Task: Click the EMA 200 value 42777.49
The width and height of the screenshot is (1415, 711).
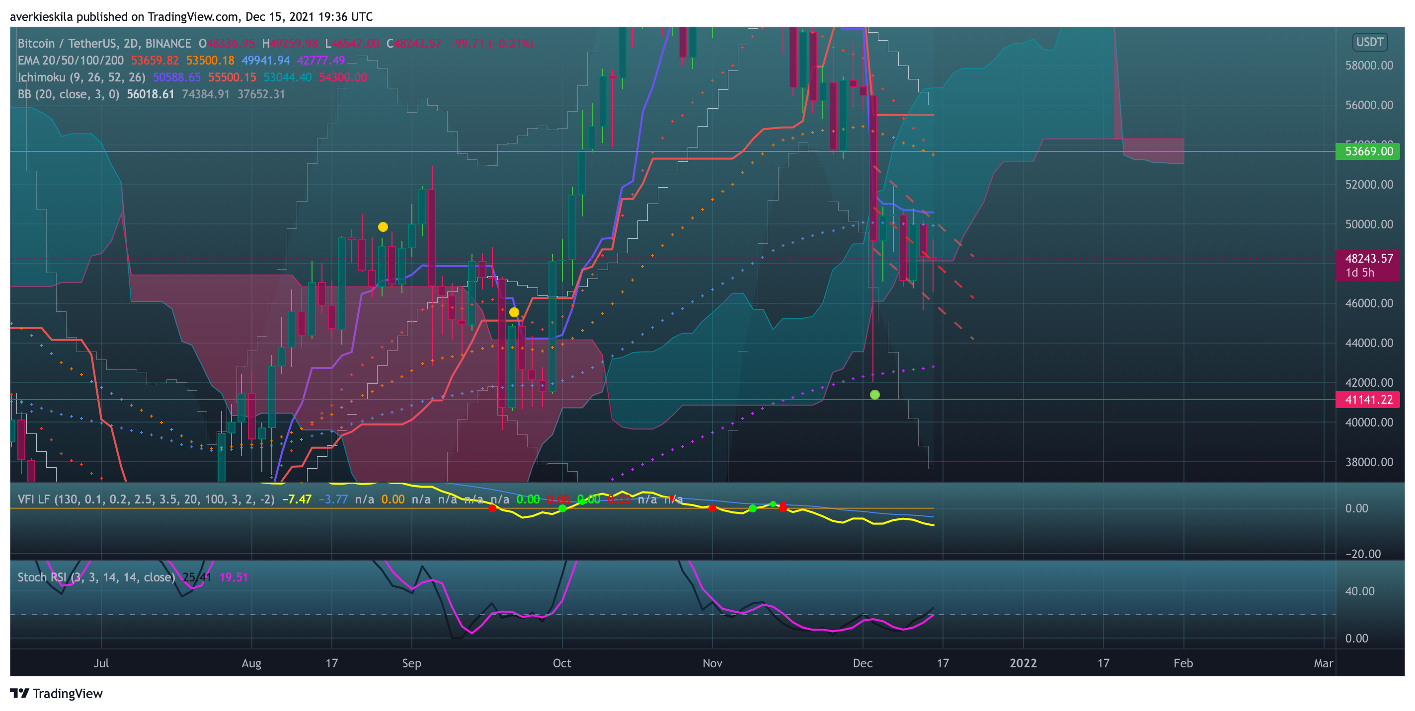Action: point(321,61)
